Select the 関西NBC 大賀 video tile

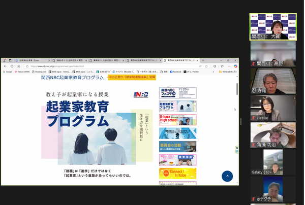click(x=273, y=27)
